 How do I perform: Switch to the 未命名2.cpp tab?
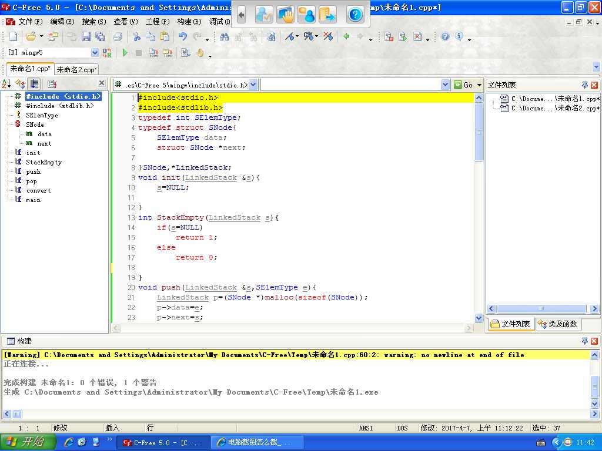(x=76, y=69)
